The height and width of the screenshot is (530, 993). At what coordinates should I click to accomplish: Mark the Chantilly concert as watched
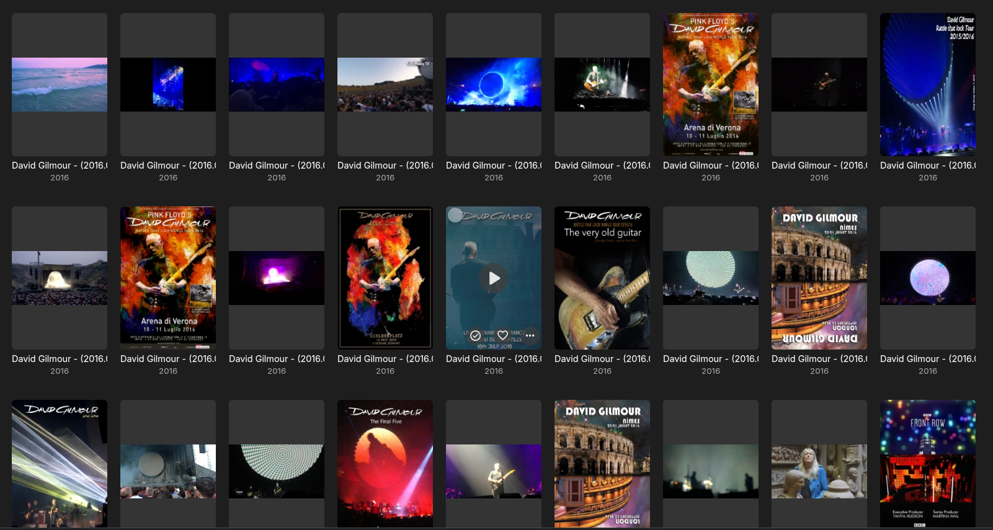(475, 335)
